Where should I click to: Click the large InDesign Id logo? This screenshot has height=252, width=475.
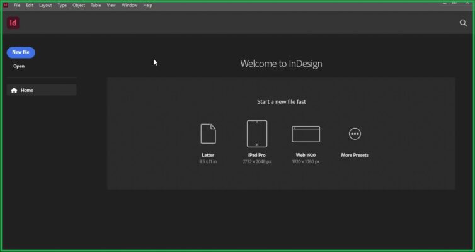coord(13,23)
